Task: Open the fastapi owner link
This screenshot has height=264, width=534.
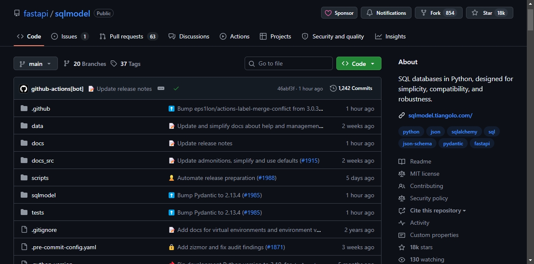Action: coord(36,13)
